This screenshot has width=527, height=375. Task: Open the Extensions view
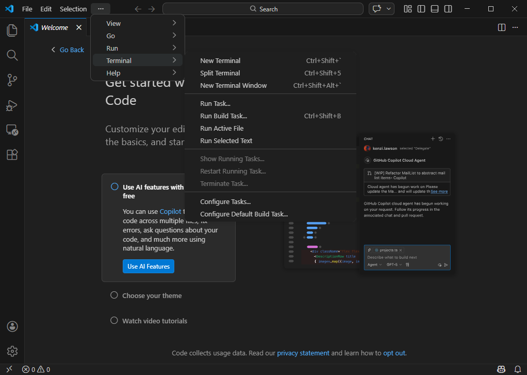(12, 155)
